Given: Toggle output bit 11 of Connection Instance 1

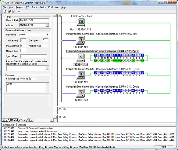Looking at the screenshot, I should [108, 61].
